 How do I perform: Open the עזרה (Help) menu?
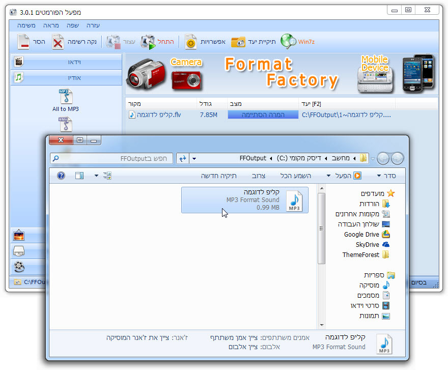click(93, 25)
